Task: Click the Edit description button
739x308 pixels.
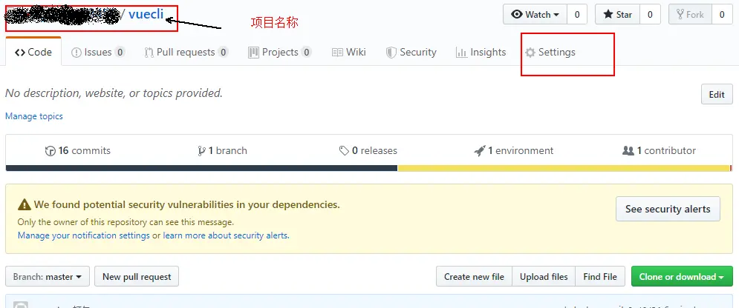Action: pos(717,94)
